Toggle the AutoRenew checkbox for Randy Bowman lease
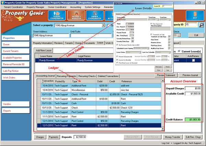The image size is (206, 146). coord(193,60)
